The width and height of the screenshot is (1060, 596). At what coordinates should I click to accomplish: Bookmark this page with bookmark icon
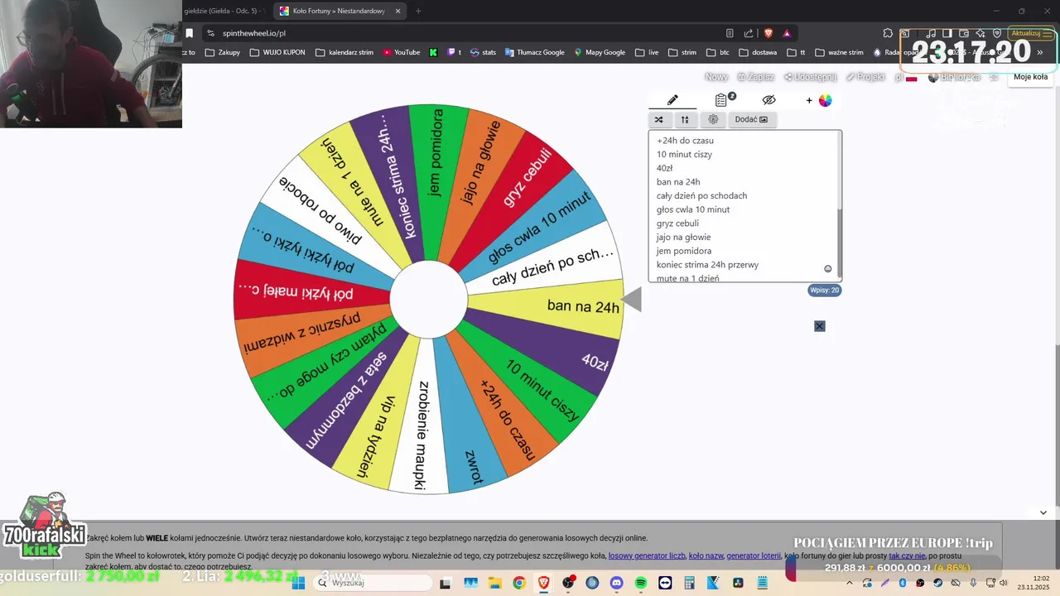pyautogui.click(x=190, y=33)
